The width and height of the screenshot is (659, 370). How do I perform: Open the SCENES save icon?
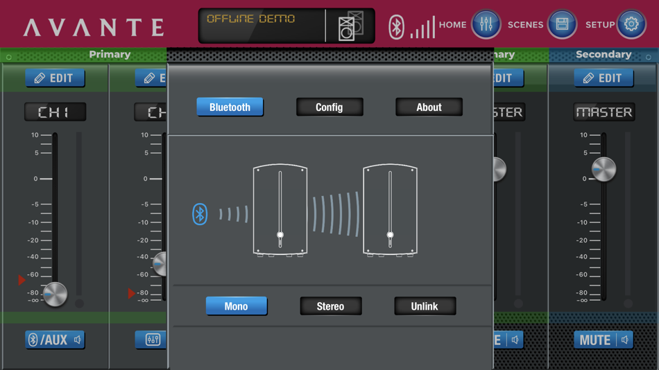(562, 24)
